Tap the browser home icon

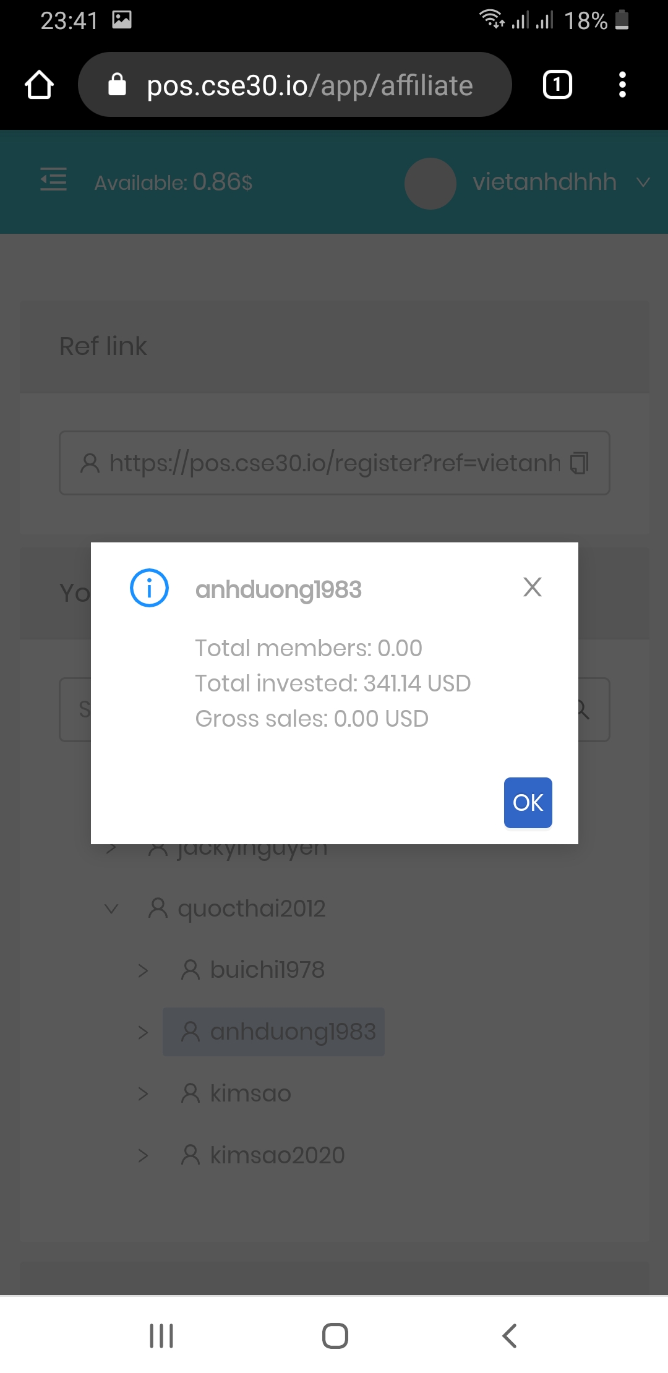tap(39, 85)
